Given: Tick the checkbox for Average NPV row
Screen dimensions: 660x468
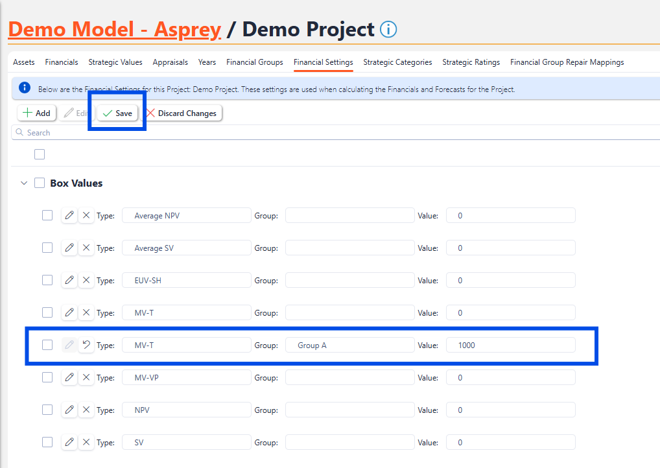Looking at the screenshot, I should point(47,215).
